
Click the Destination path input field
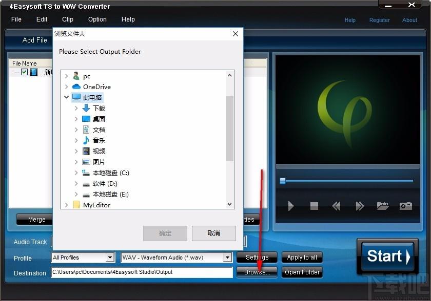(x=142, y=272)
